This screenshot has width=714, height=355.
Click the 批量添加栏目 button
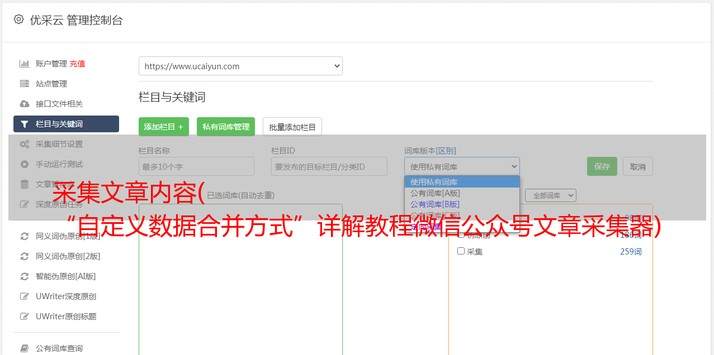[x=292, y=127]
